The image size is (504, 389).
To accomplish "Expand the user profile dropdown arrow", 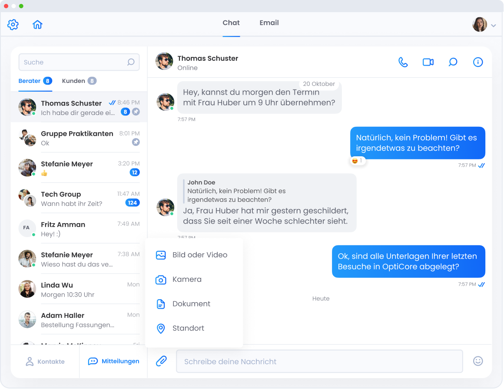I will (494, 26).
